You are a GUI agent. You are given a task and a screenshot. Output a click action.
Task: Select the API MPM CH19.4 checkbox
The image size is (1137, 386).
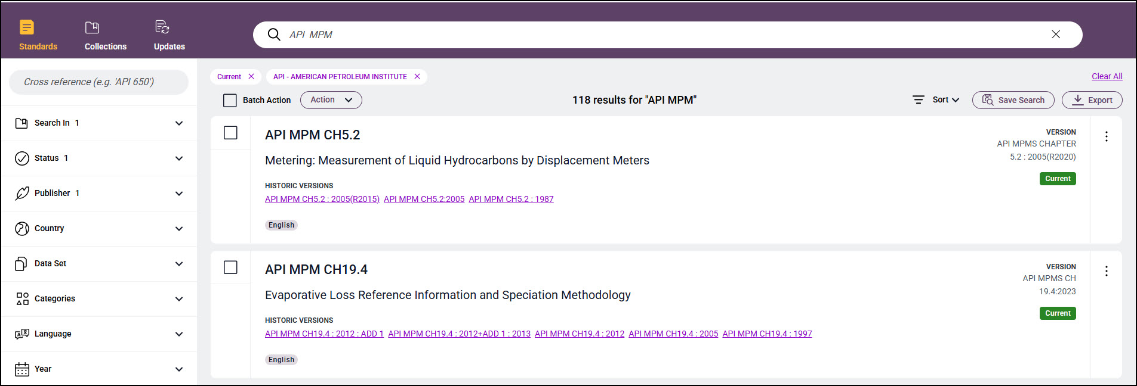(x=230, y=267)
